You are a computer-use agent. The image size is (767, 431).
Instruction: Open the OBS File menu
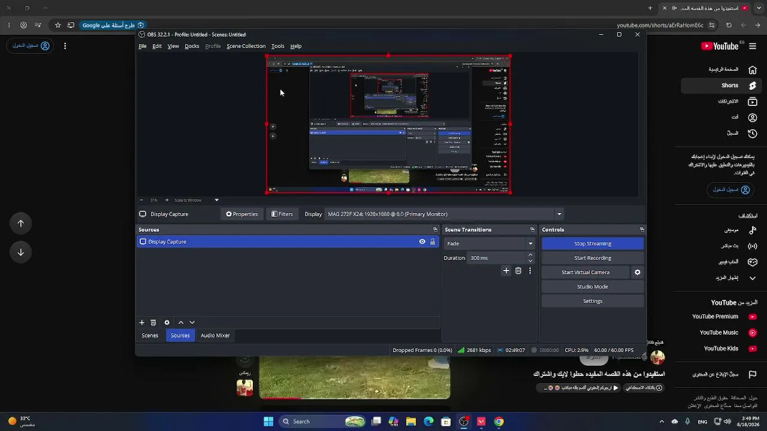(x=143, y=46)
